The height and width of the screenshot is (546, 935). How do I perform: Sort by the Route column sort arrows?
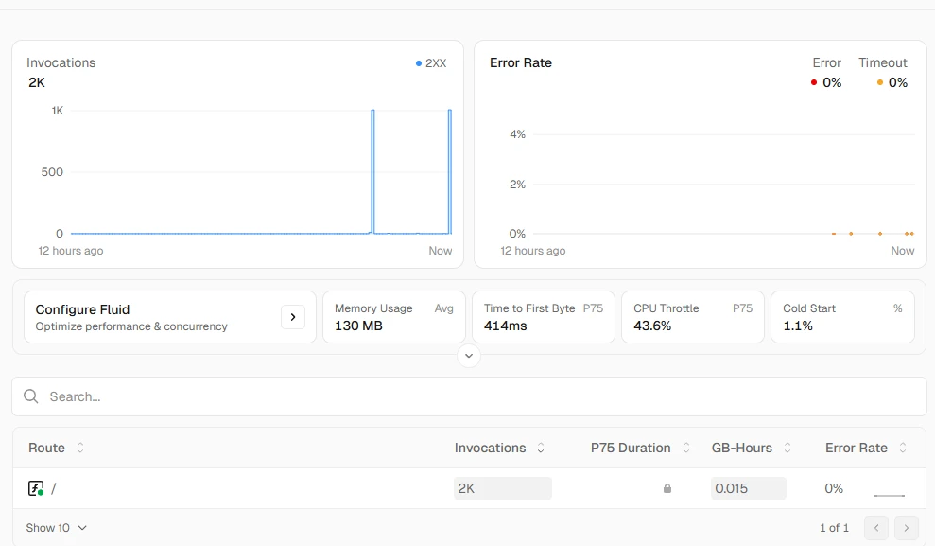click(80, 448)
